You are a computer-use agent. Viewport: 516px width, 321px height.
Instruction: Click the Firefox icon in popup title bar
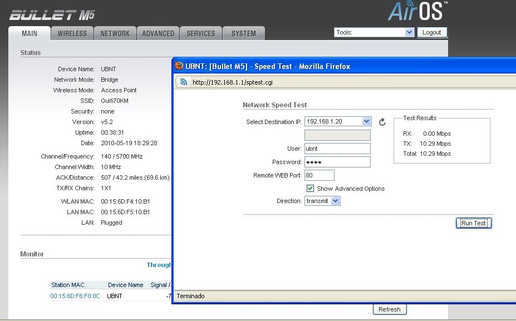click(x=179, y=66)
